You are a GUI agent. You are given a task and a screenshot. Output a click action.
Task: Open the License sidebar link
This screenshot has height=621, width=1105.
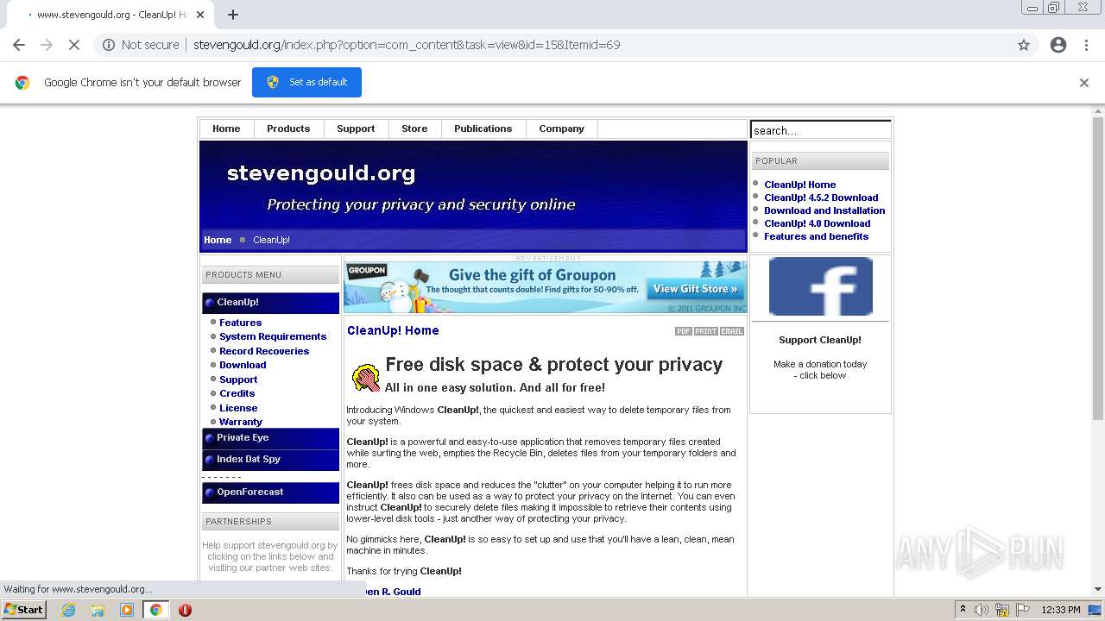(238, 408)
